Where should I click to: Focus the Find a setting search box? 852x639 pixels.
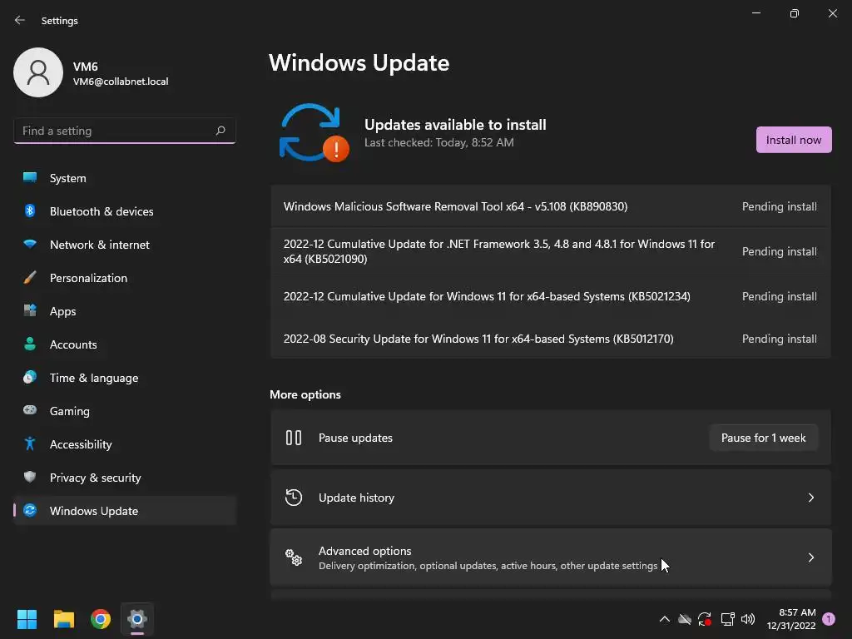125,131
